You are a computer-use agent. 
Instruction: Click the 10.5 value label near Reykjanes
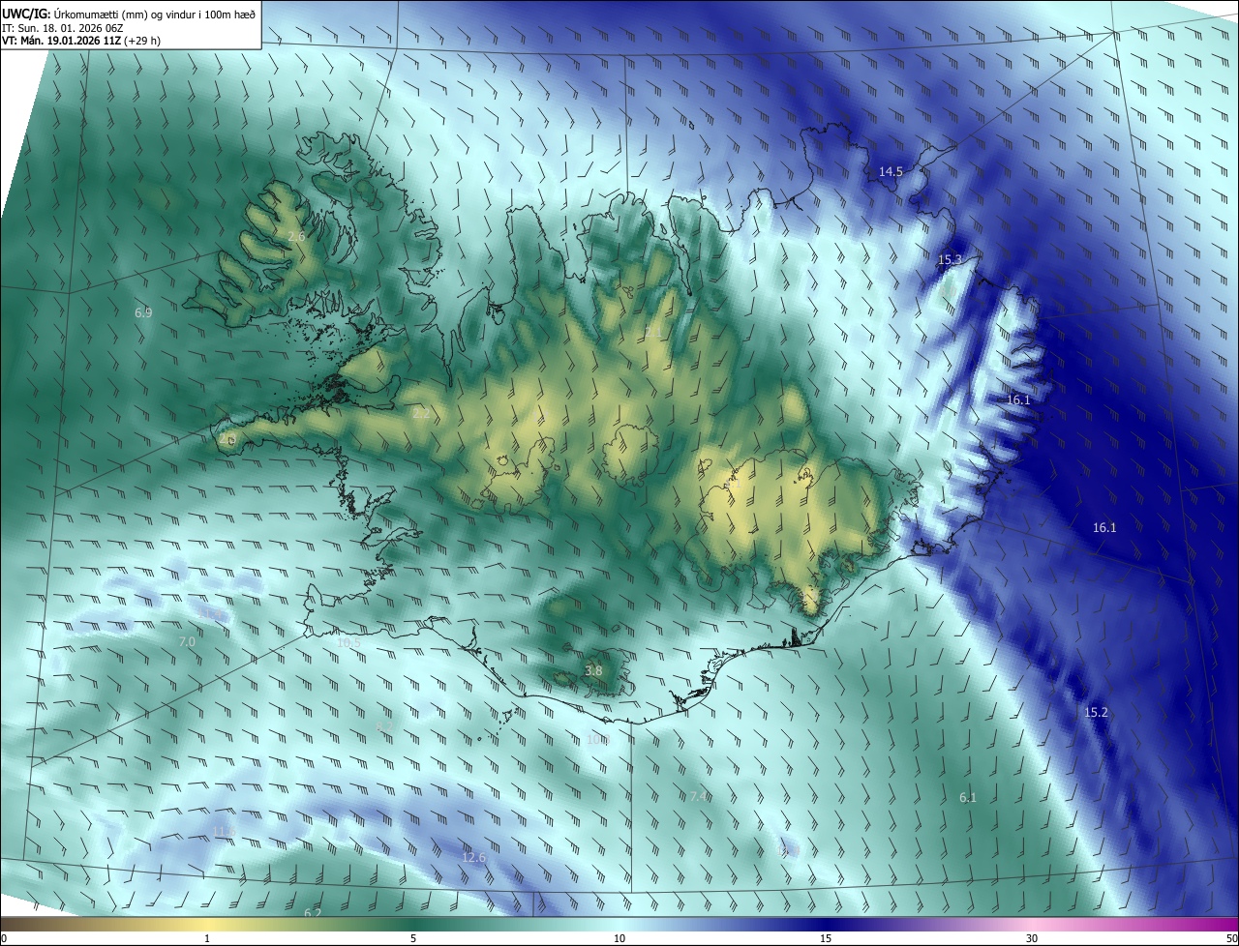coord(348,642)
